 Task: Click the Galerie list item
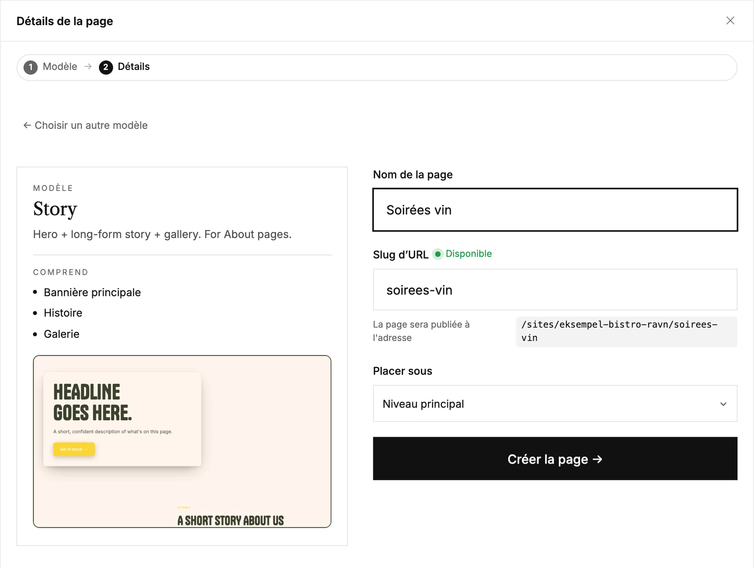[62, 334]
